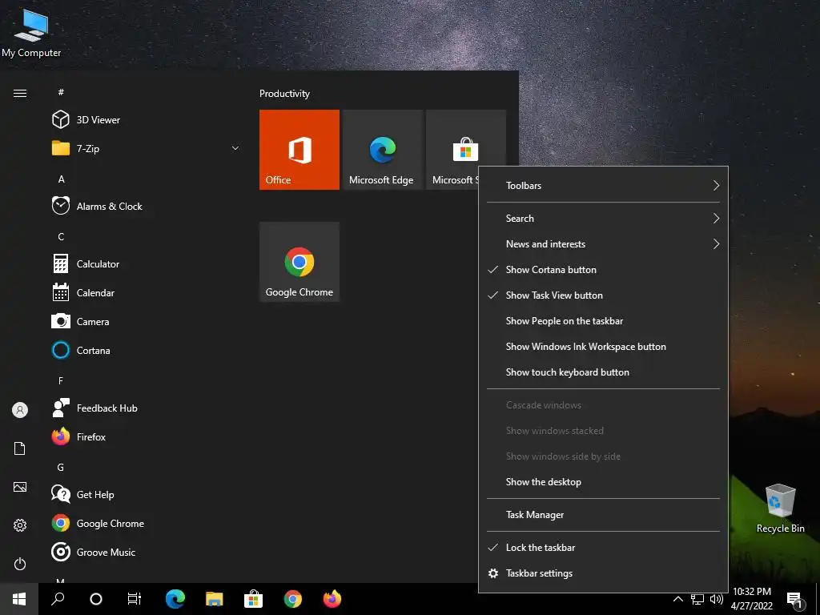Uncheck Show Cortana button
This screenshot has height=615, width=820.
point(603,270)
